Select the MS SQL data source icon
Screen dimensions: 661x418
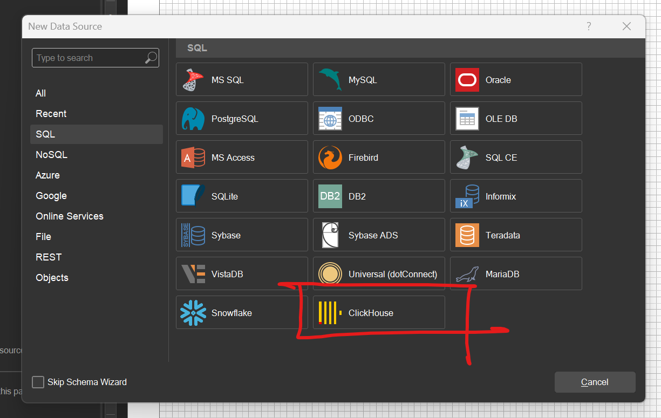(193, 79)
